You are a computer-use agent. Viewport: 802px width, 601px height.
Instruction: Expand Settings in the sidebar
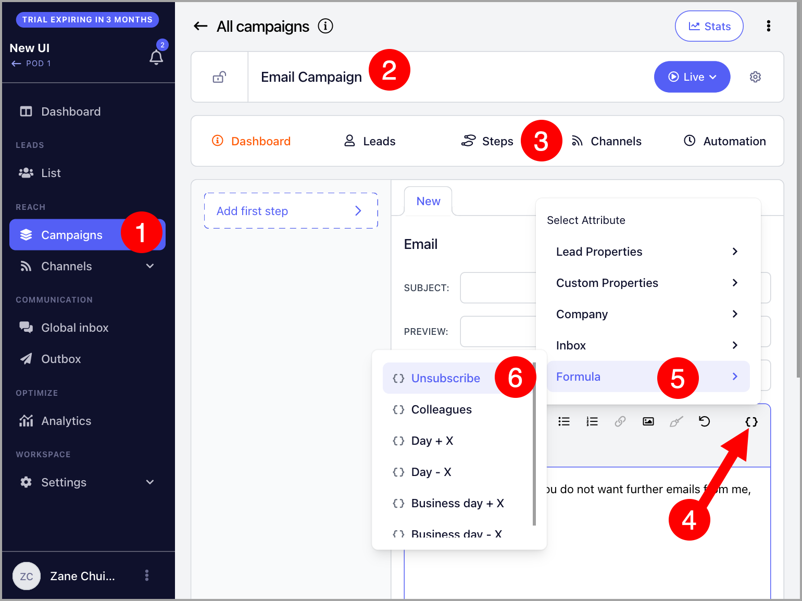(x=150, y=482)
